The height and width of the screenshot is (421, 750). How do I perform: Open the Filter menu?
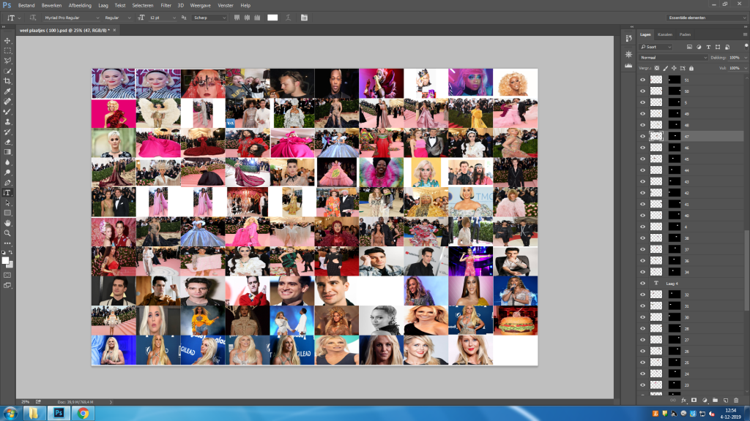(166, 5)
